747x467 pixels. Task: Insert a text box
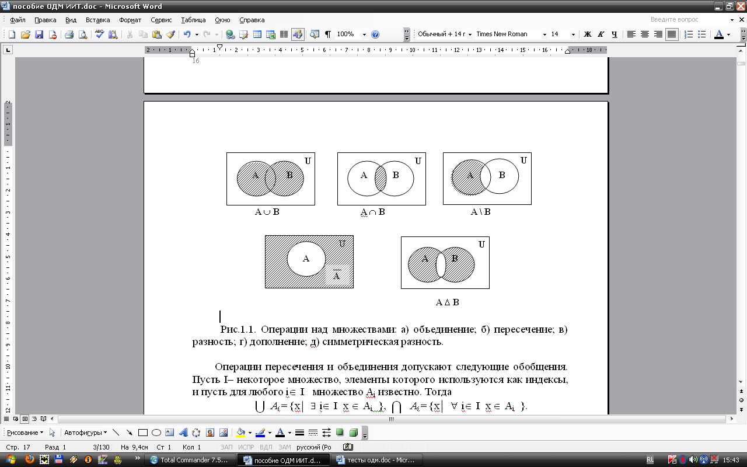pyautogui.click(x=169, y=433)
